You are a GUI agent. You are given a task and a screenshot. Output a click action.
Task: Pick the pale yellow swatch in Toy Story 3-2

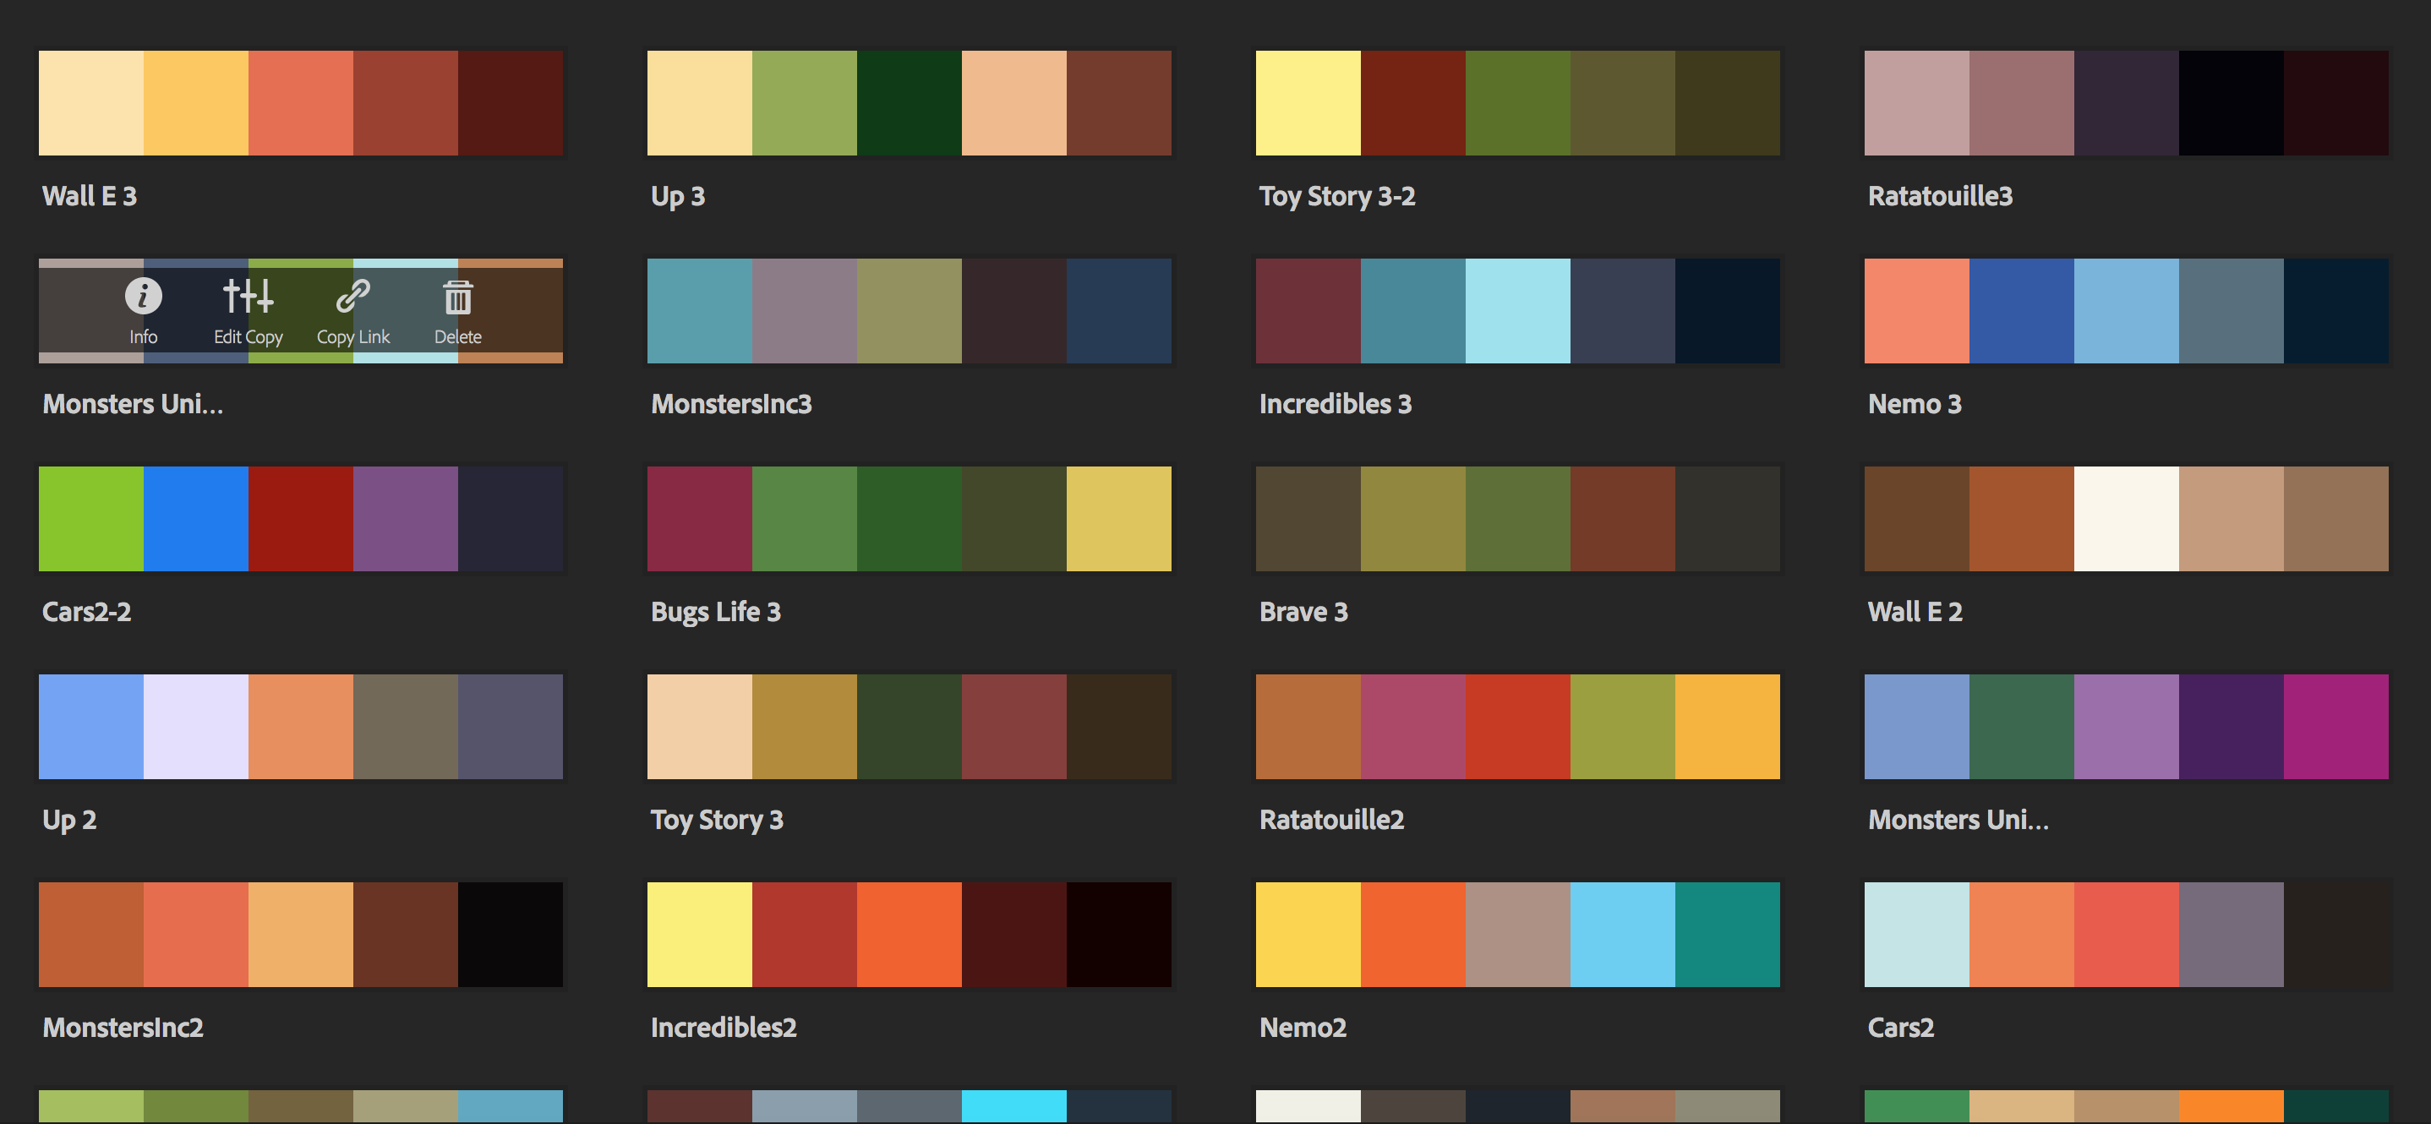[x=1308, y=103]
